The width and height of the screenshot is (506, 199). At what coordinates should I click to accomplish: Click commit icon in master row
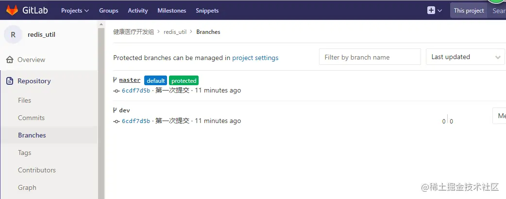[117, 91]
